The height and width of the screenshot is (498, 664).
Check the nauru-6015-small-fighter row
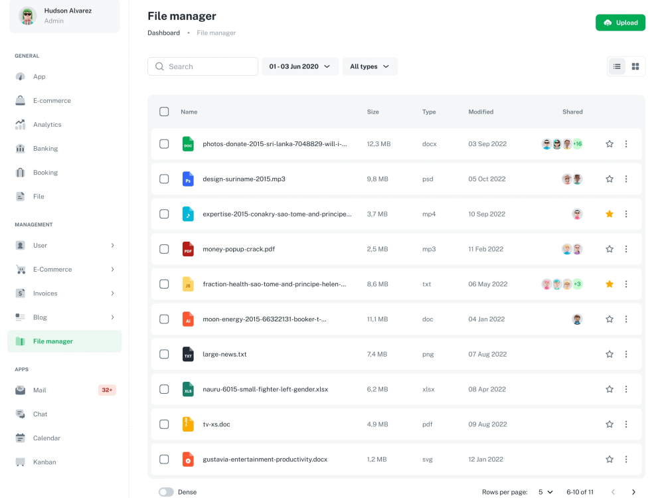(164, 389)
